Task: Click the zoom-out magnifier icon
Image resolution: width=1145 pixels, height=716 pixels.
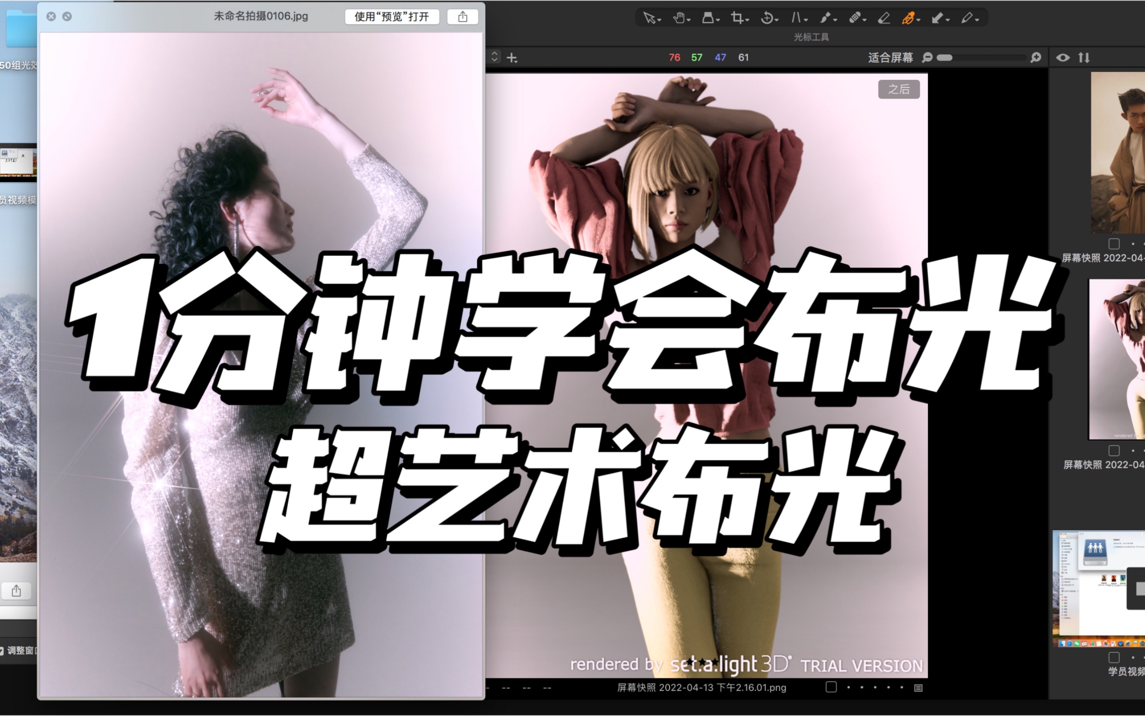Action: [927, 57]
